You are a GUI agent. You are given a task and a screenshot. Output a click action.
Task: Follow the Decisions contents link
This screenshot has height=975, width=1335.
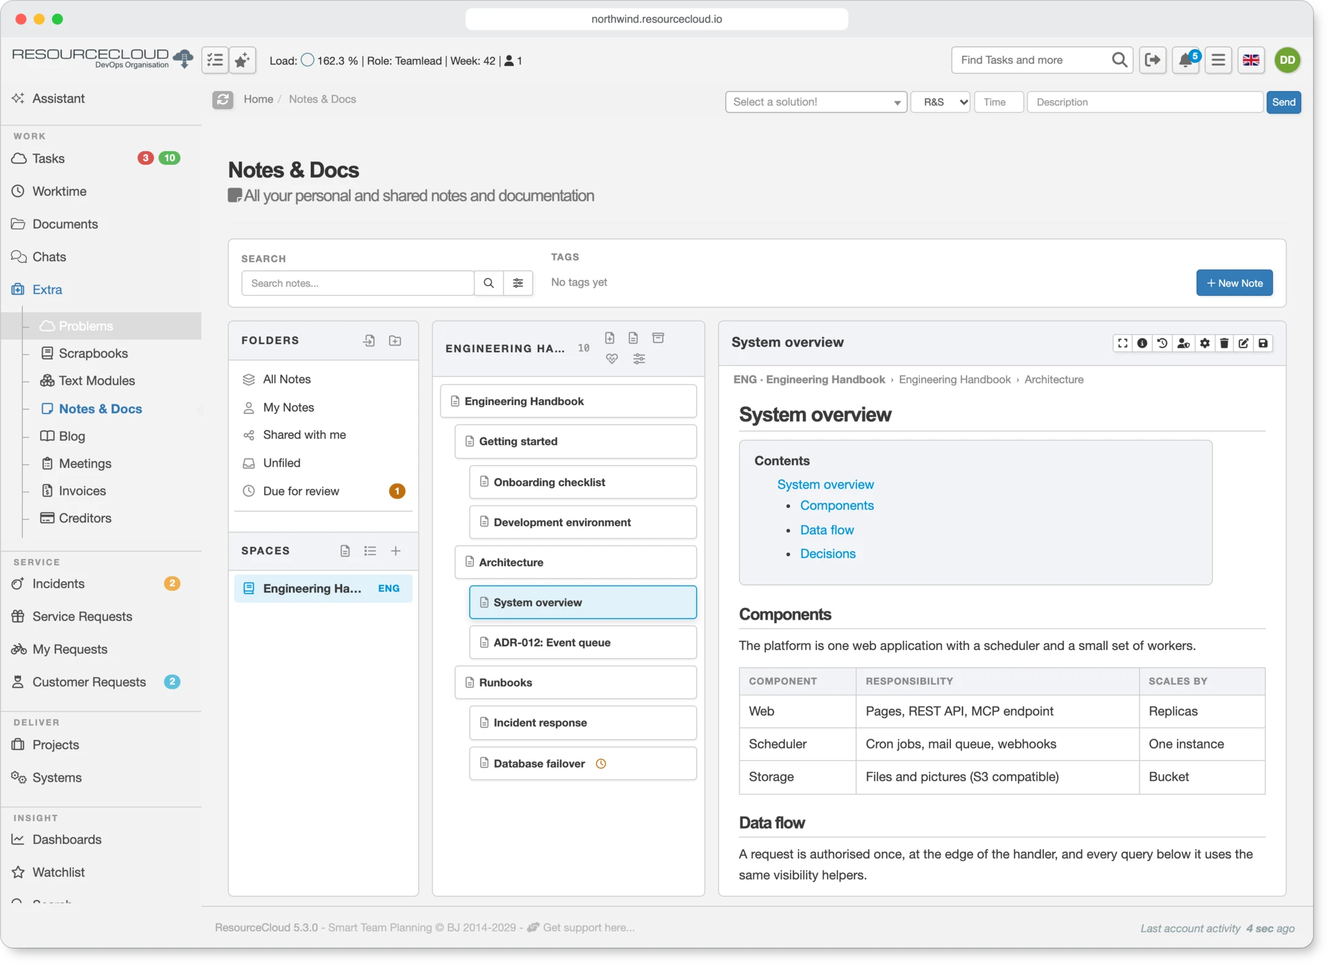click(828, 553)
